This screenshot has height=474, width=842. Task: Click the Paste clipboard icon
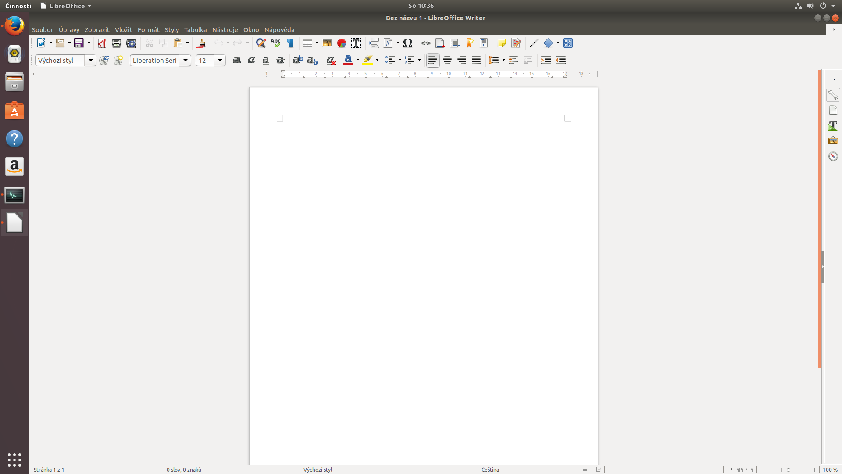pyautogui.click(x=178, y=43)
